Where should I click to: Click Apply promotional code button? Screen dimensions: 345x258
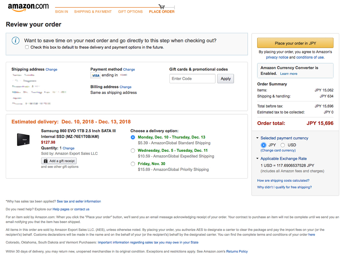click(226, 79)
